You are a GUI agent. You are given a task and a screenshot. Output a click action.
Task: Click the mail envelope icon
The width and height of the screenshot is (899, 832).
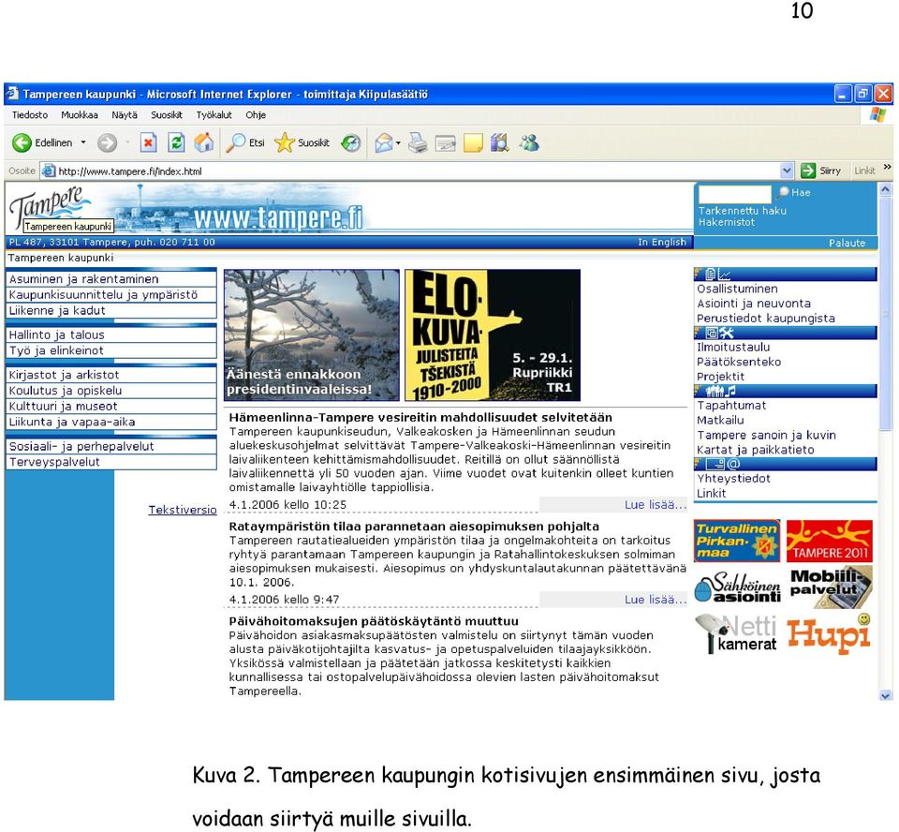384,142
